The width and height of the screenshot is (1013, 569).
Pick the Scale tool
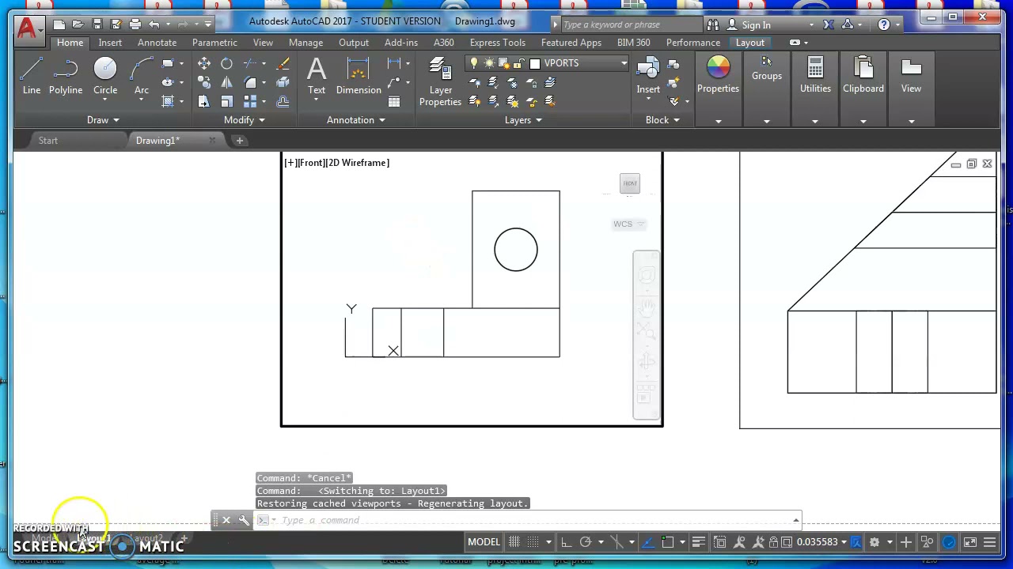pos(227,101)
